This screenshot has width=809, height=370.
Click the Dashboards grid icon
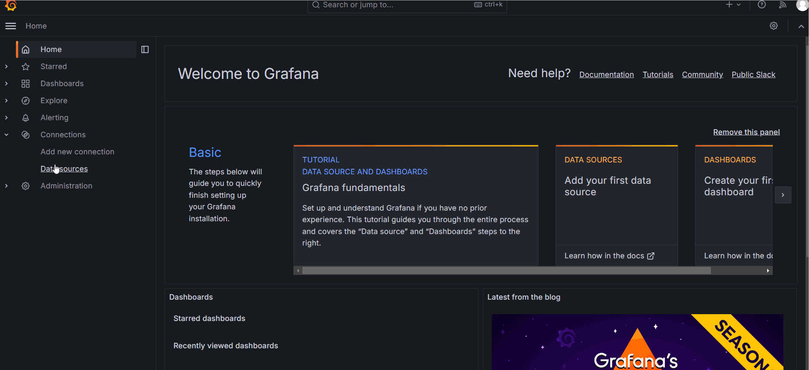26,84
